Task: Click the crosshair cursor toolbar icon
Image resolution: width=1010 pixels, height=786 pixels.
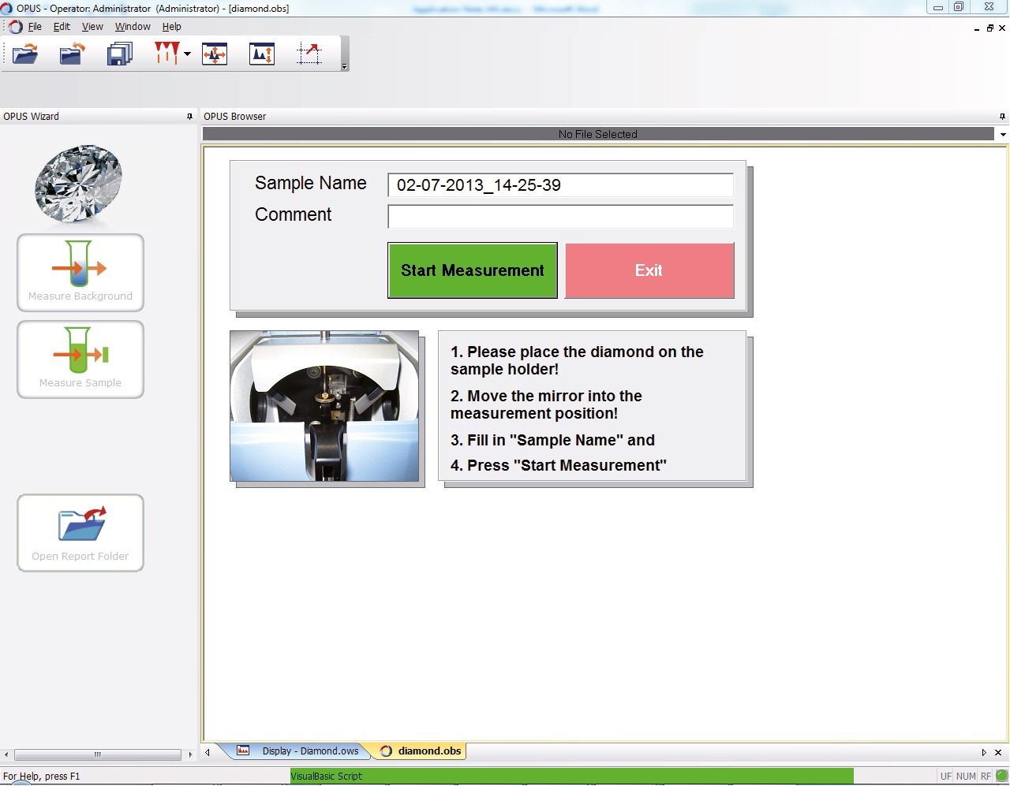Action: click(x=309, y=54)
